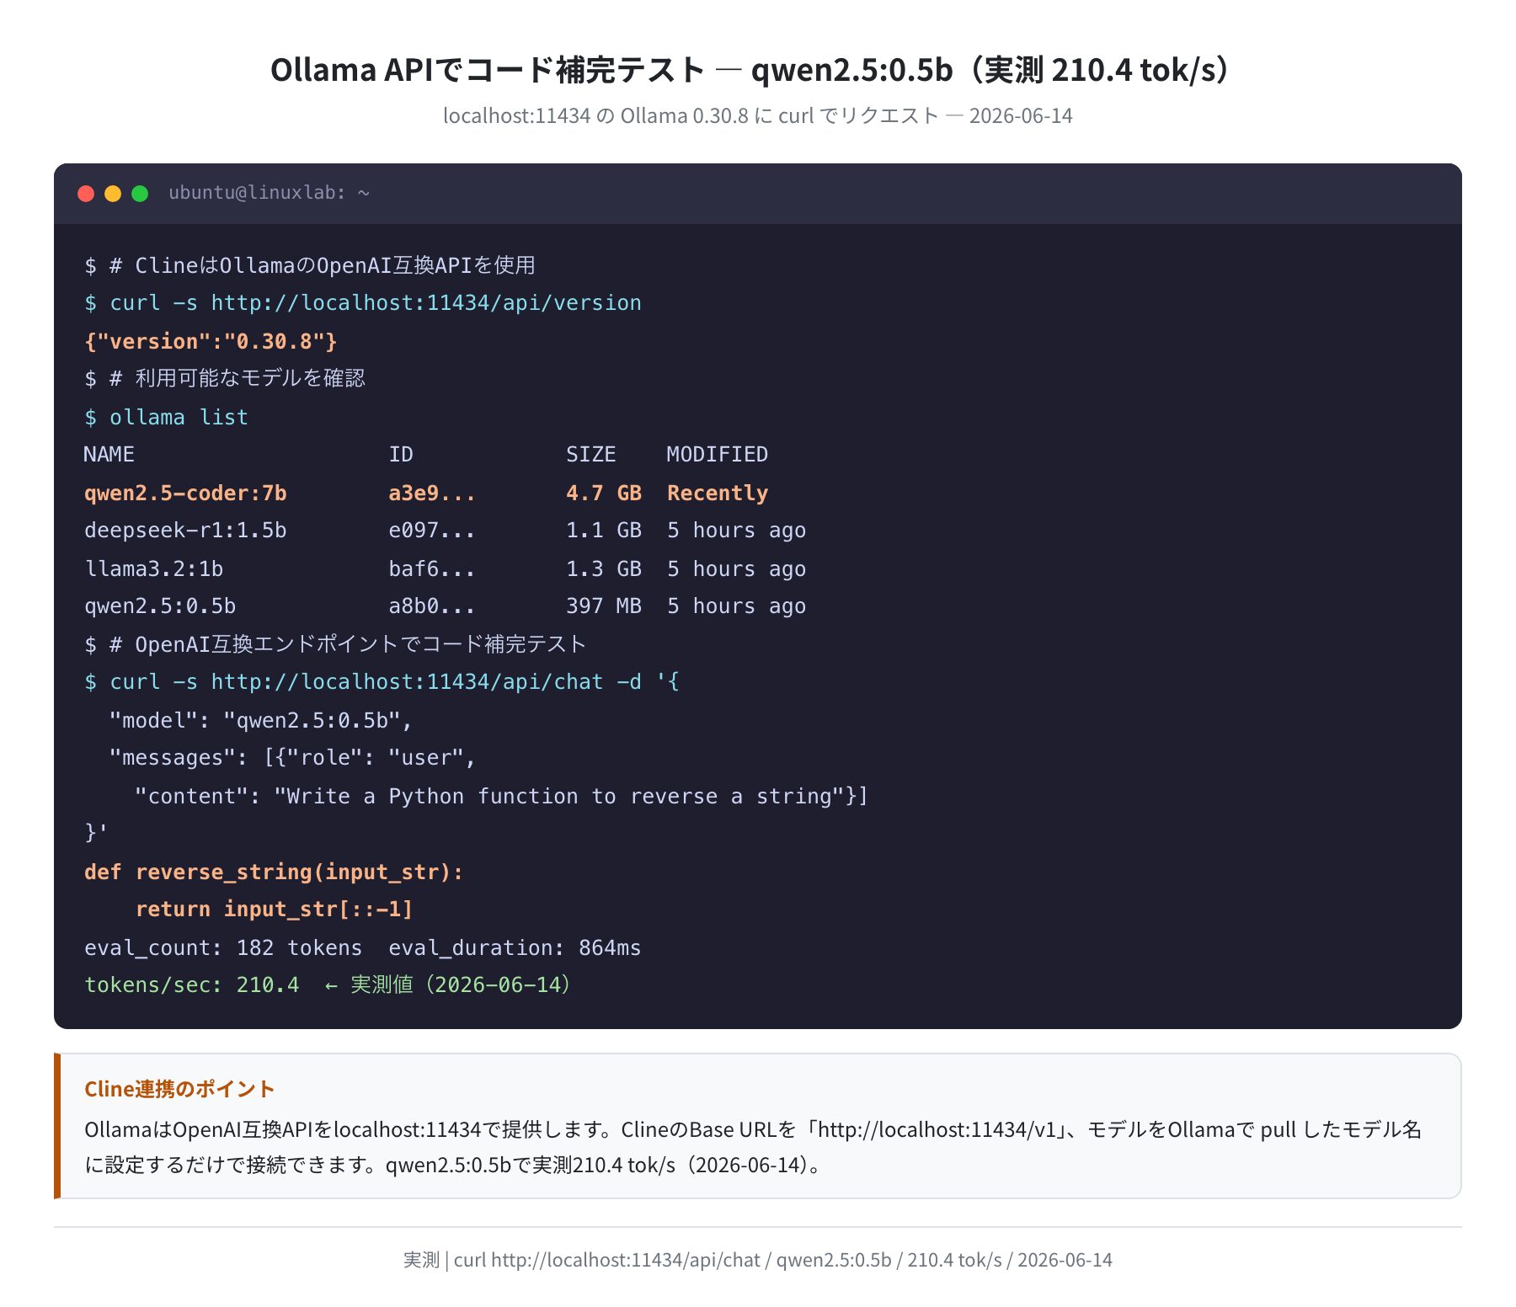The height and width of the screenshot is (1307, 1516).
Task: Click the "messages" JSON line
Action: [293, 758]
